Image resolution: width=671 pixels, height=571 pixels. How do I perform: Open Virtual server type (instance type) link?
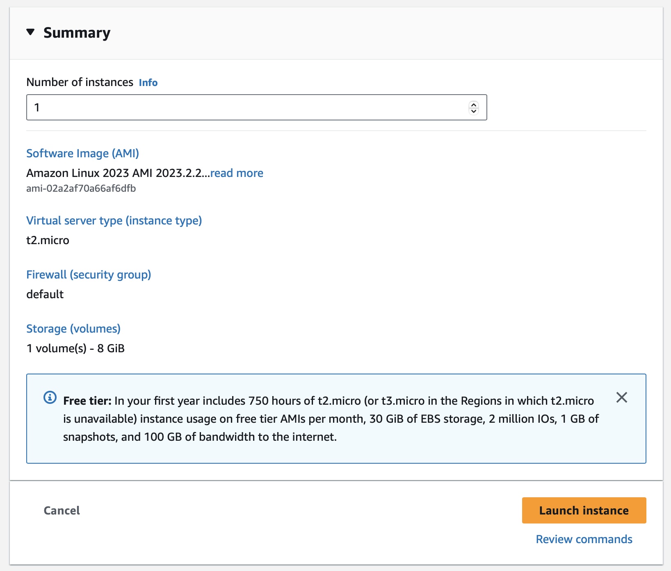[114, 220]
